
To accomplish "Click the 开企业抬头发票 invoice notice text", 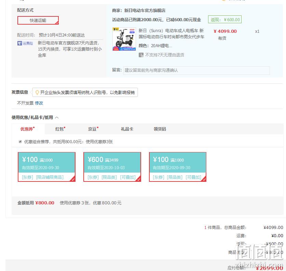I will pyautogui.click(x=87, y=93).
